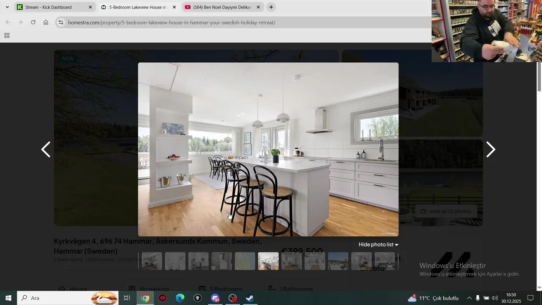Viewport: 542px width, 305px height.
Task: Go forward in browser history
Action: click(20, 22)
